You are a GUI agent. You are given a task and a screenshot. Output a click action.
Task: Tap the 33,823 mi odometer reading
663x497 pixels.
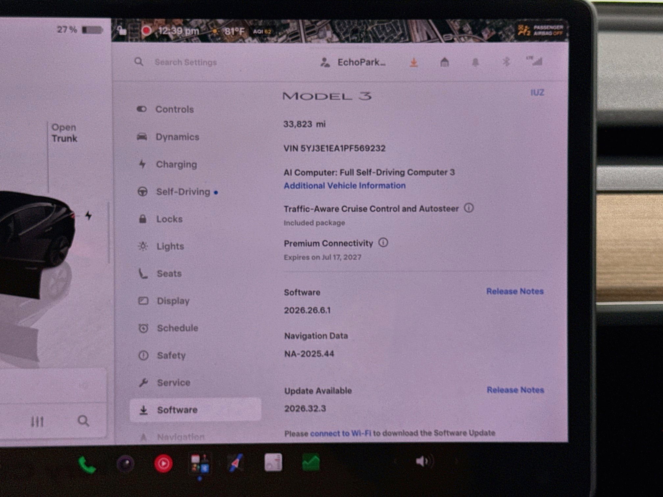pyautogui.click(x=305, y=124)
